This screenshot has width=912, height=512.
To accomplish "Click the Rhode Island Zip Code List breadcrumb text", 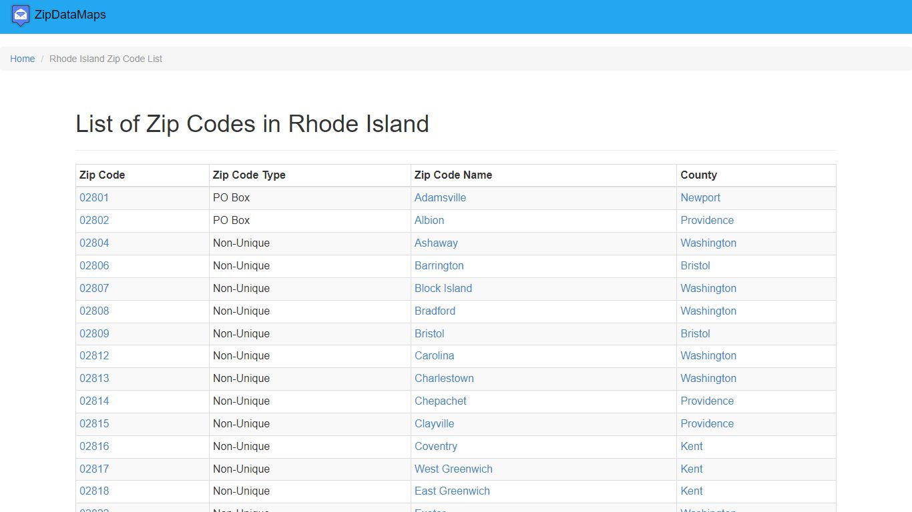I will pos(106,59).
